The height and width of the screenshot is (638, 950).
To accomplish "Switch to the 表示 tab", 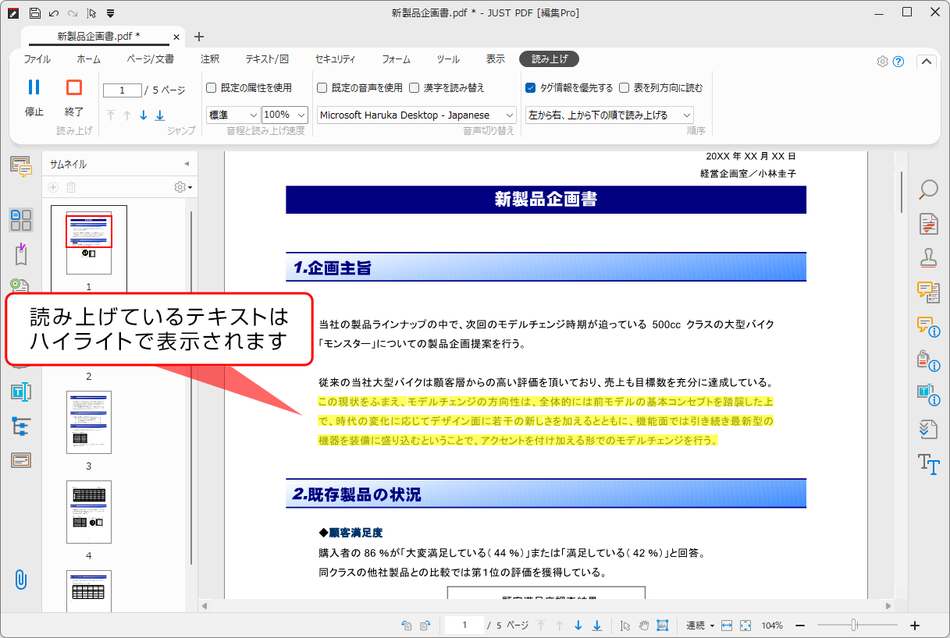I will pyautogui.click(x=495, y=59).
